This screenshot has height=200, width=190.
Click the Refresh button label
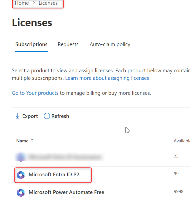60,116
